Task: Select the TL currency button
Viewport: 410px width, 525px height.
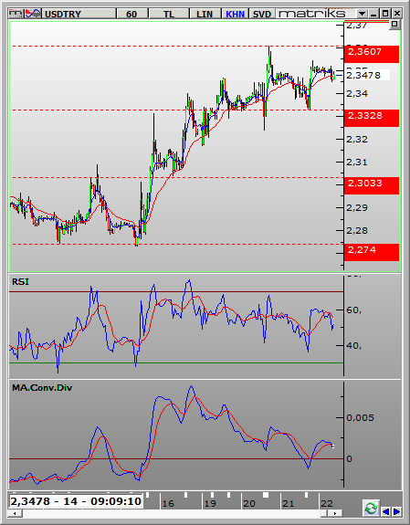Action: click(x=169, y=14)
